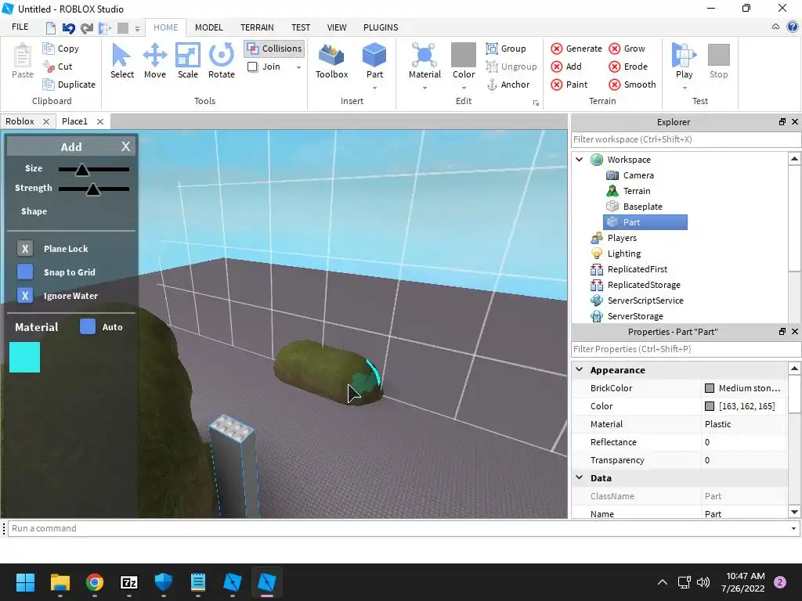Select the Erode terrain tool
This screenshot has width=802, height=601.
(x=628, y=67)
